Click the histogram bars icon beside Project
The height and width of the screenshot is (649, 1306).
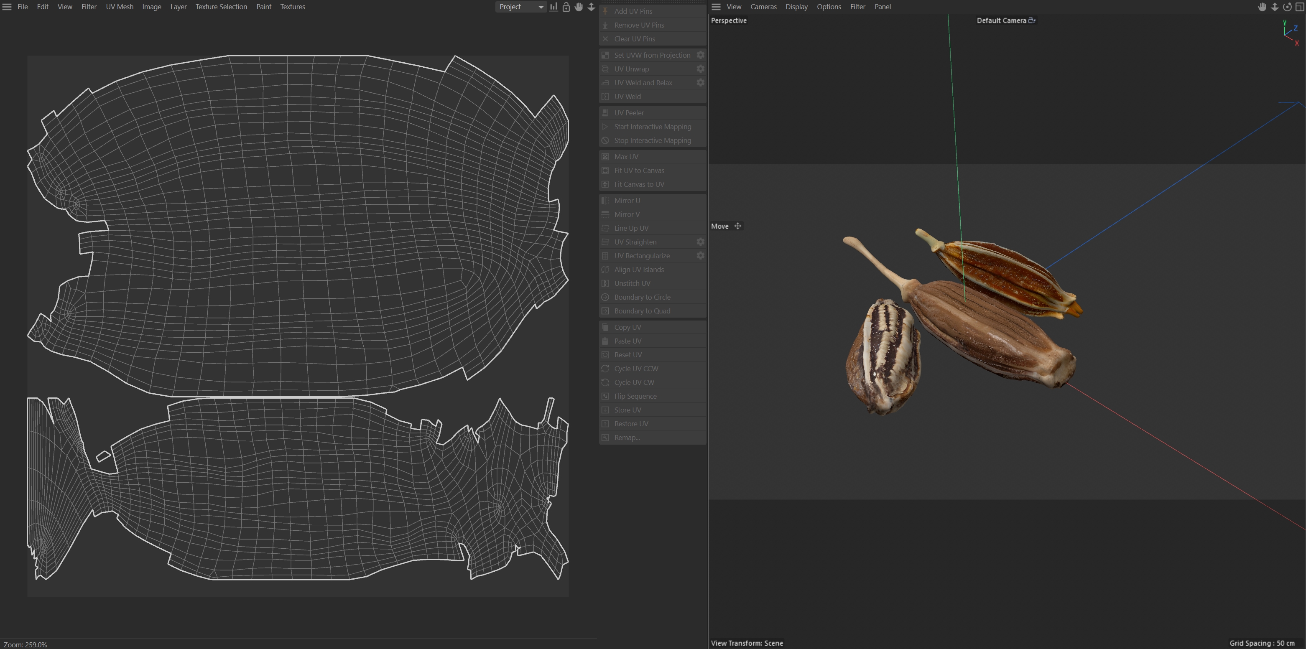pos(554,7)
